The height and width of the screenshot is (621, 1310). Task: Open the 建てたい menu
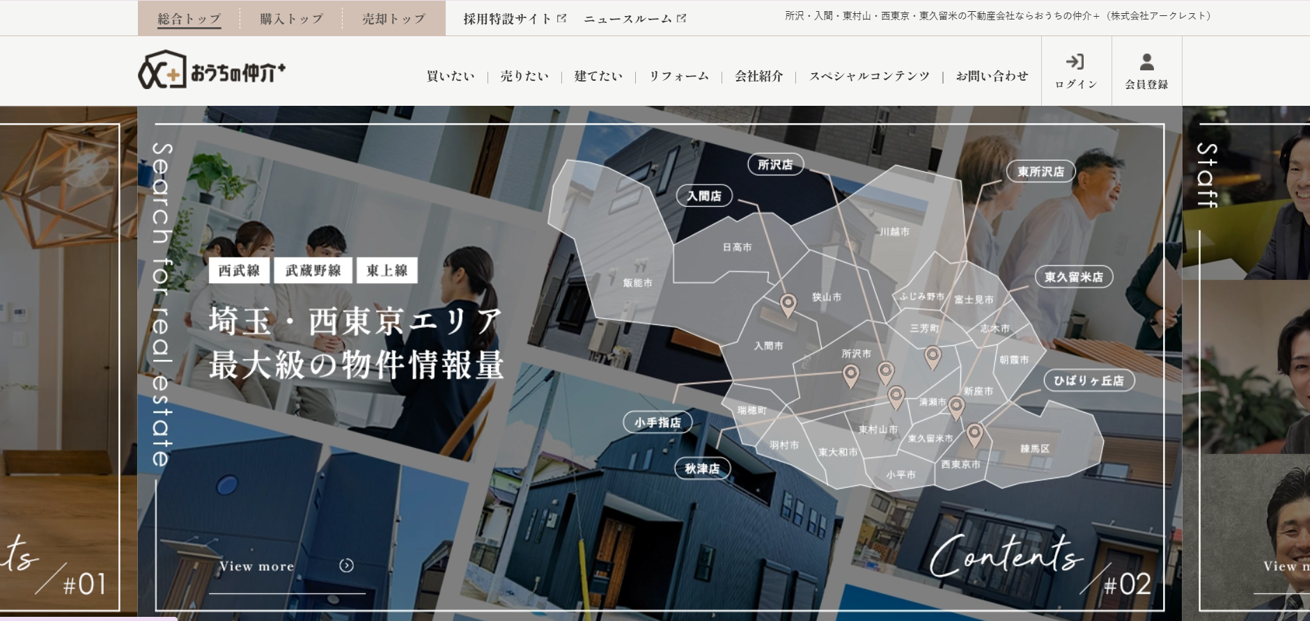598,76
